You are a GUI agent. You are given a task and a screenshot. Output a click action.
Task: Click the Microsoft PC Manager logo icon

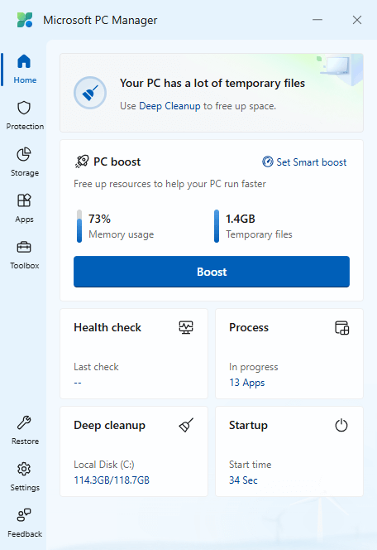[x=25, y=20]
